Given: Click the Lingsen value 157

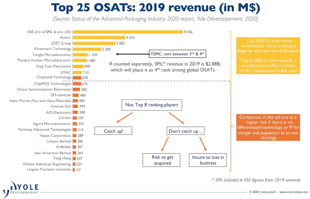Looking at the screenshot, I should (x=78, y=170).
